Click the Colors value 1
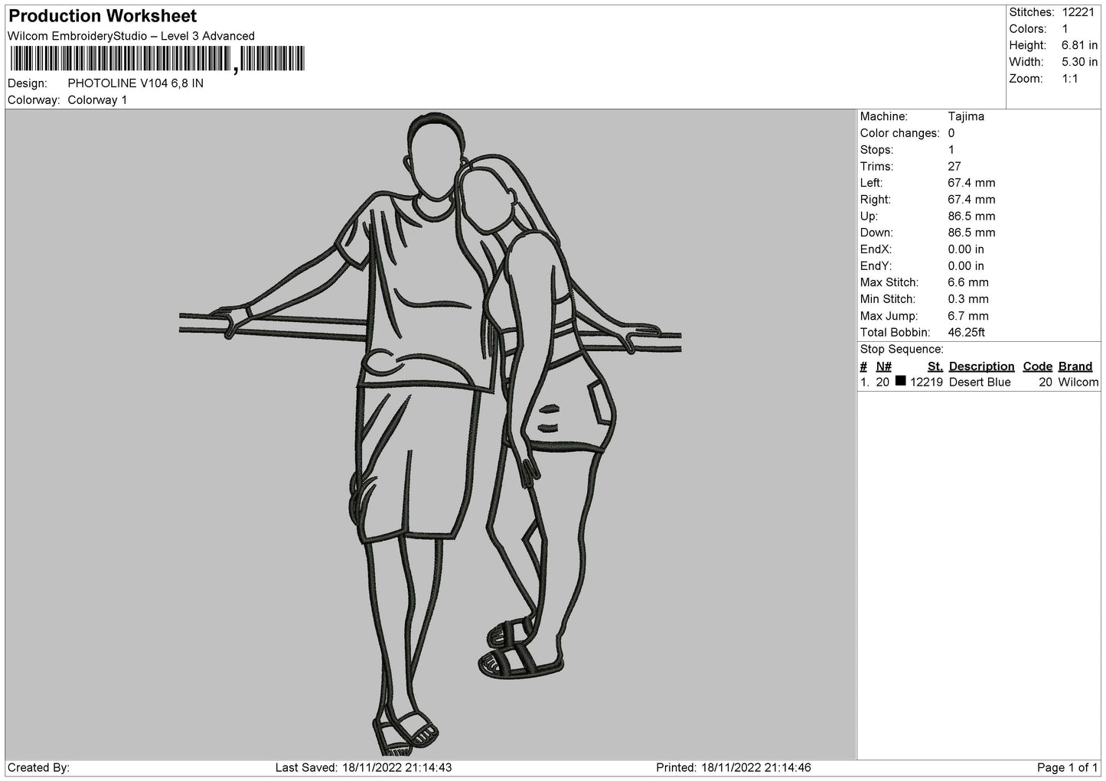 click(x=1065, y=29)
